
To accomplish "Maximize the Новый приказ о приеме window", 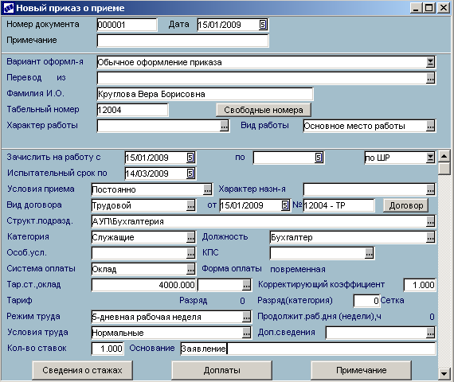I will click(x=429, y=8).
